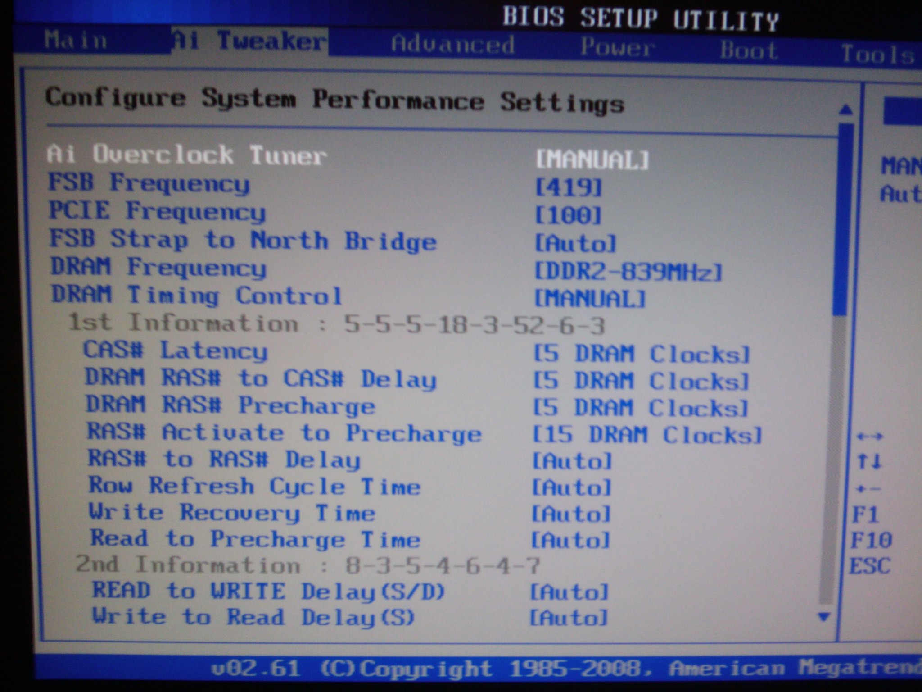Select the FSB Frequency 419 field
The height and width of the screenshot is (692, 922).
(x=568, y=187)
